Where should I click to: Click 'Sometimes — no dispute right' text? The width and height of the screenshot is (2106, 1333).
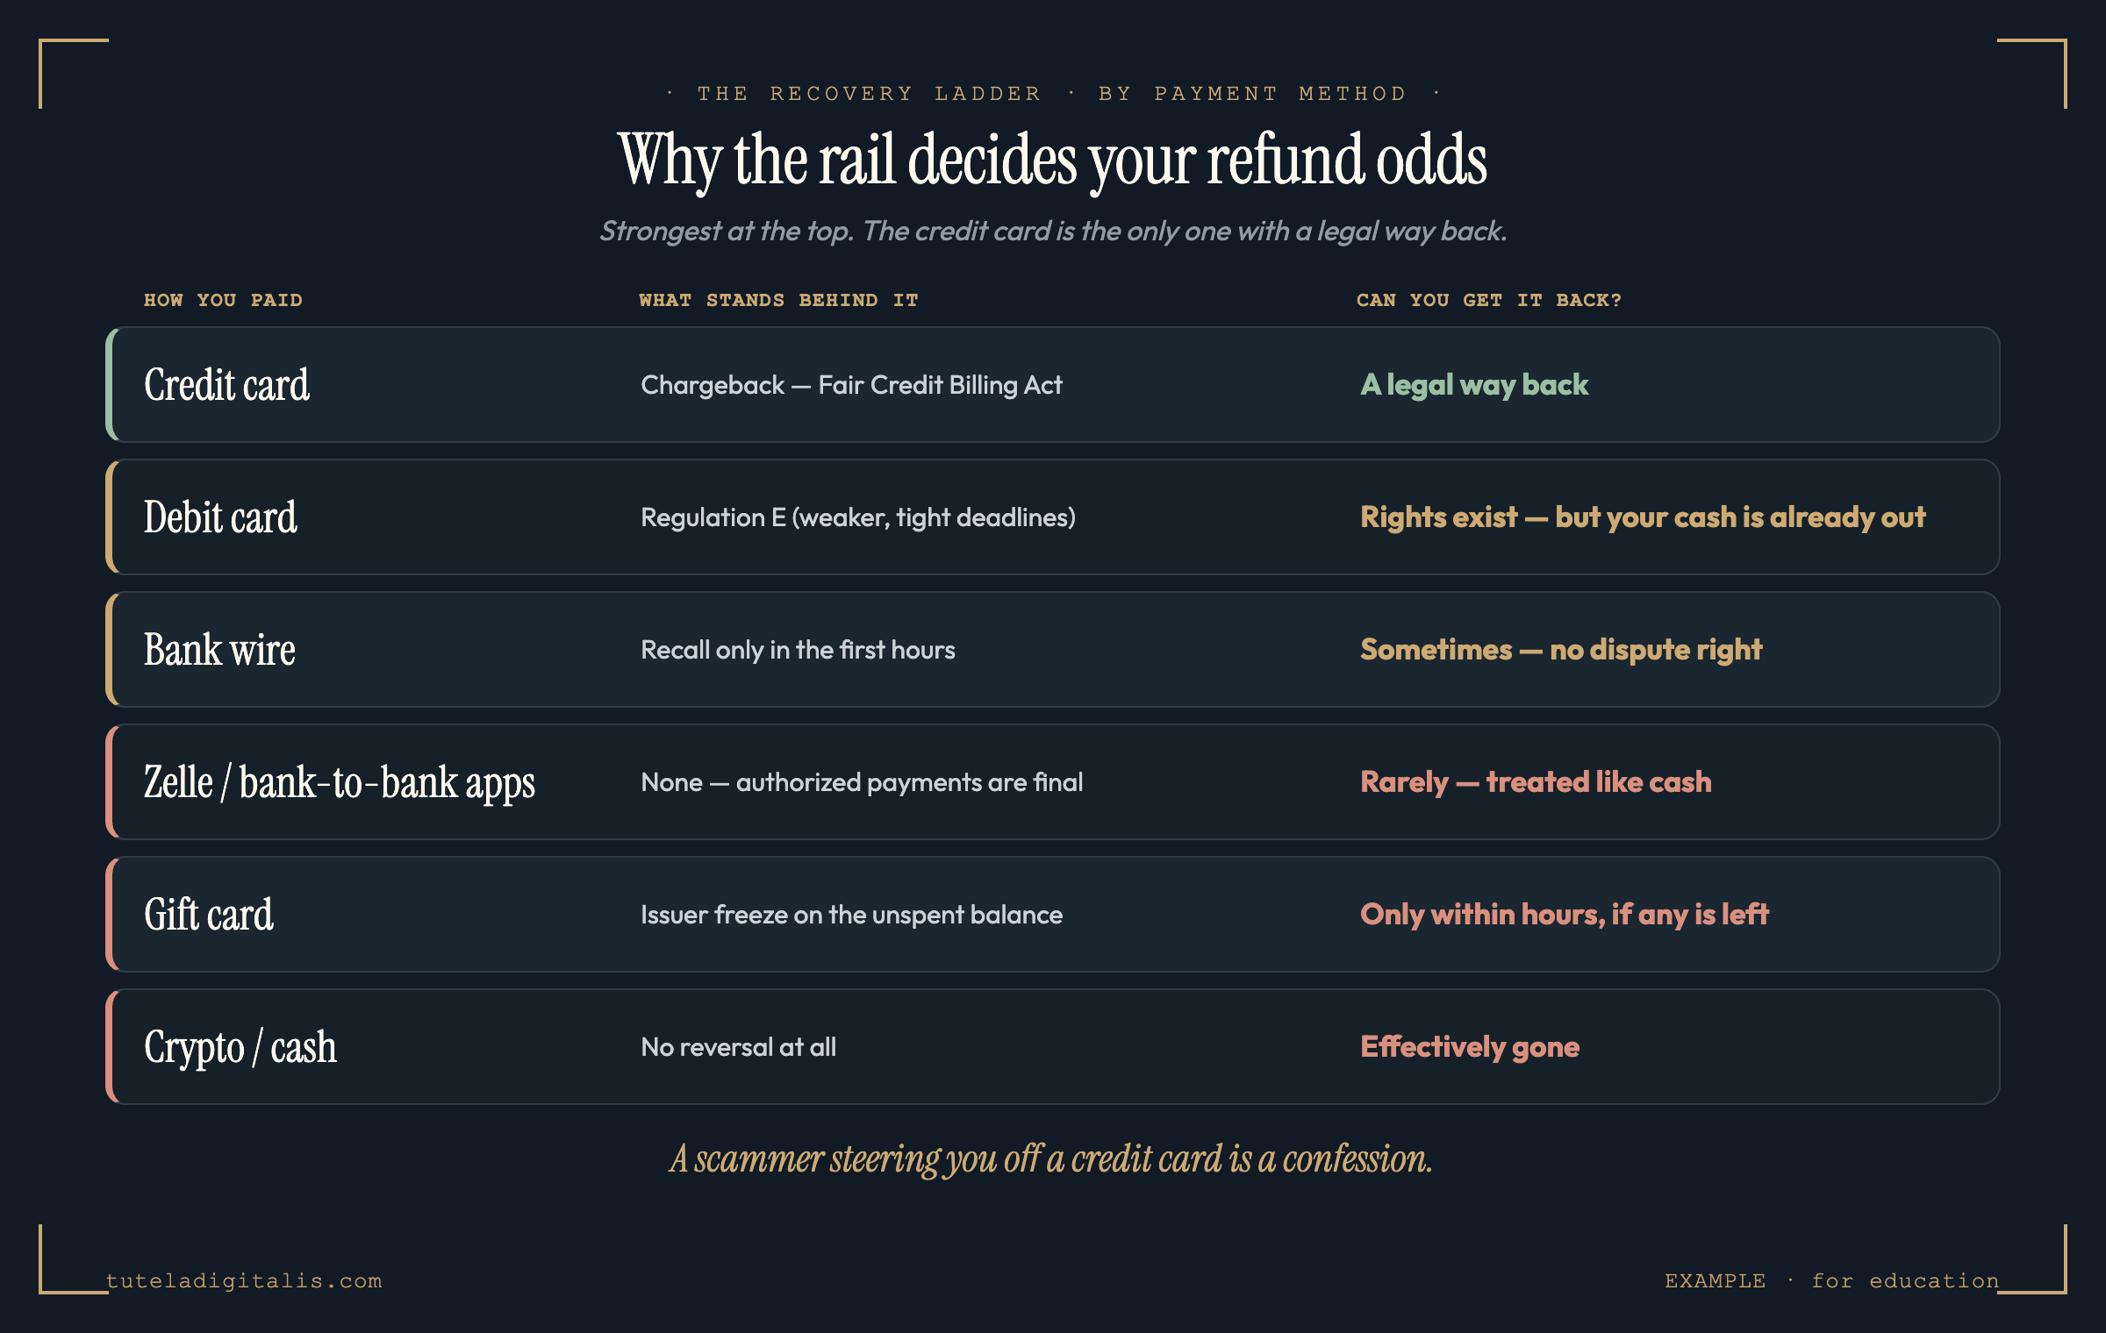[x=1561, y=650]
